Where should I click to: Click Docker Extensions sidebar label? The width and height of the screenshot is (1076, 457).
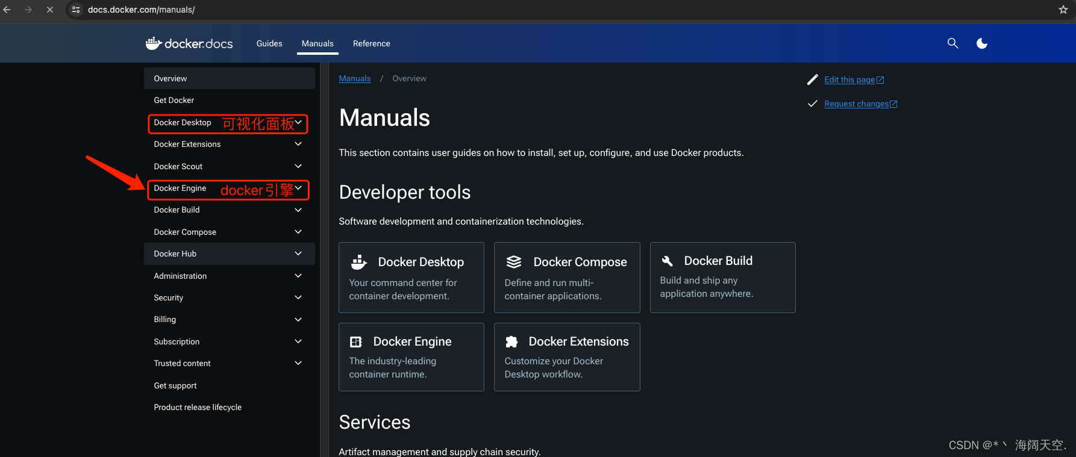point(187,144)
